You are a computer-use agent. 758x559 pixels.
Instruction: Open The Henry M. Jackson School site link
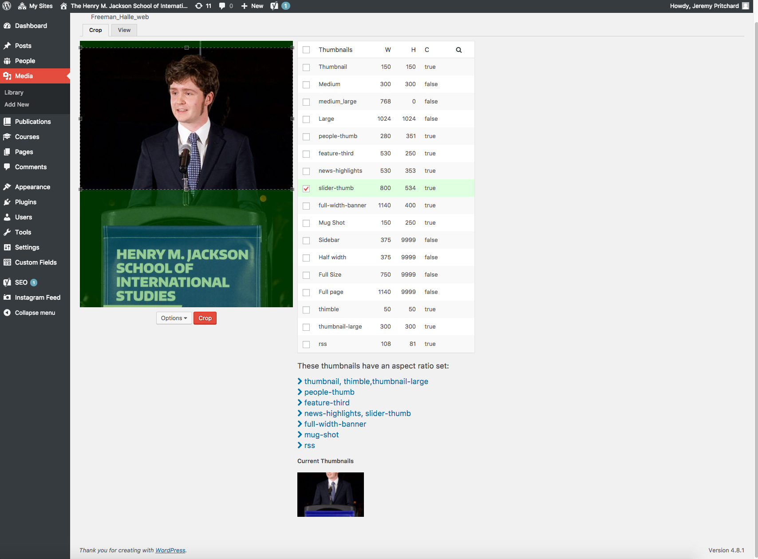pos(129,6)
